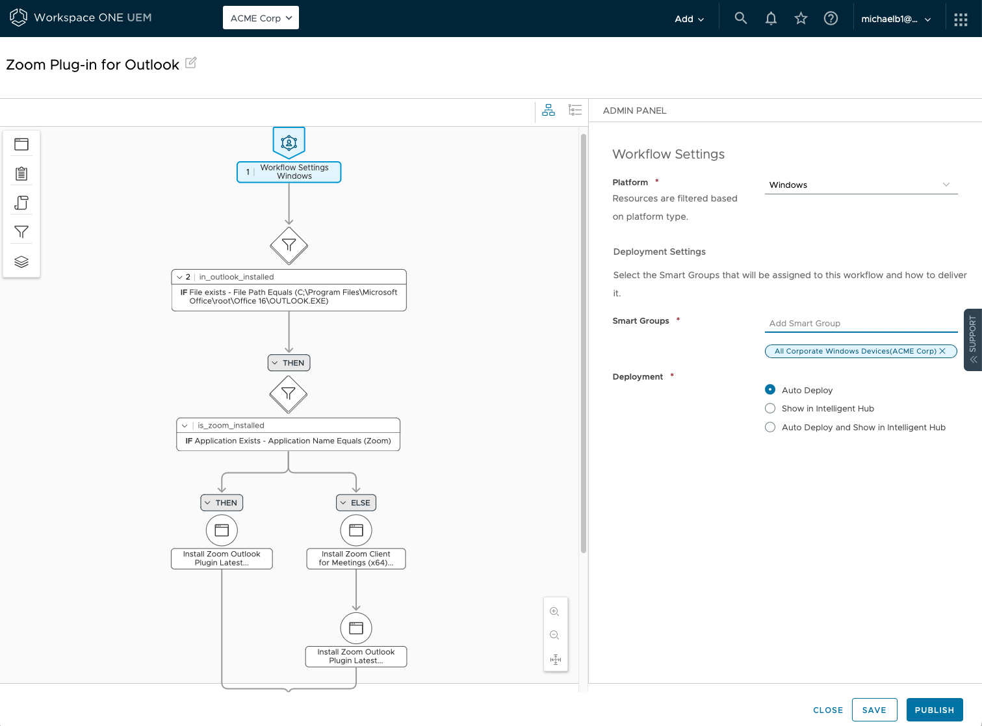The height and width of the screenshot is (726, 982).
Task: Open the Platform Windows dropdown
Action: click(860, 185)
